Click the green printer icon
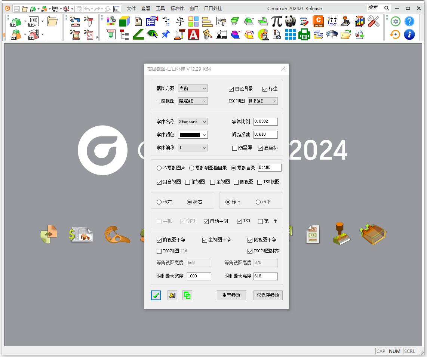This screenshot has width=427, height=357. tap(304, 35)
